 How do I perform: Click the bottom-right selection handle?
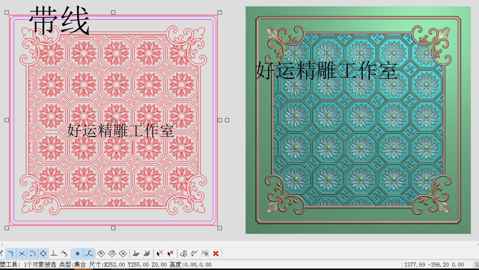(220, 228)
